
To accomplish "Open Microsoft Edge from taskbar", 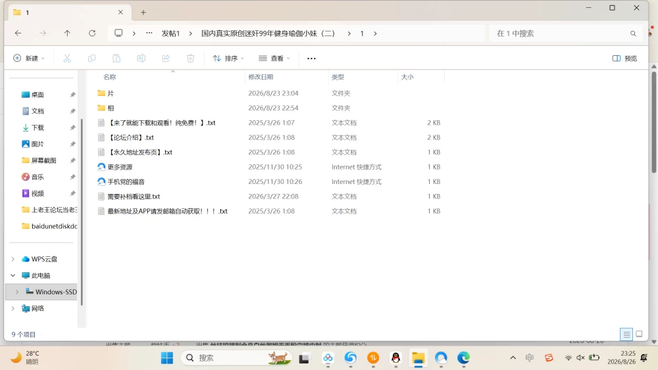I will click(463, 358).
